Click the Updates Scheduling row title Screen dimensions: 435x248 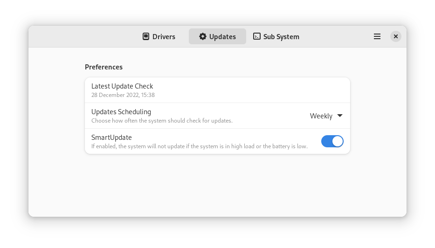pyautogui.click(x=121, y=112)
